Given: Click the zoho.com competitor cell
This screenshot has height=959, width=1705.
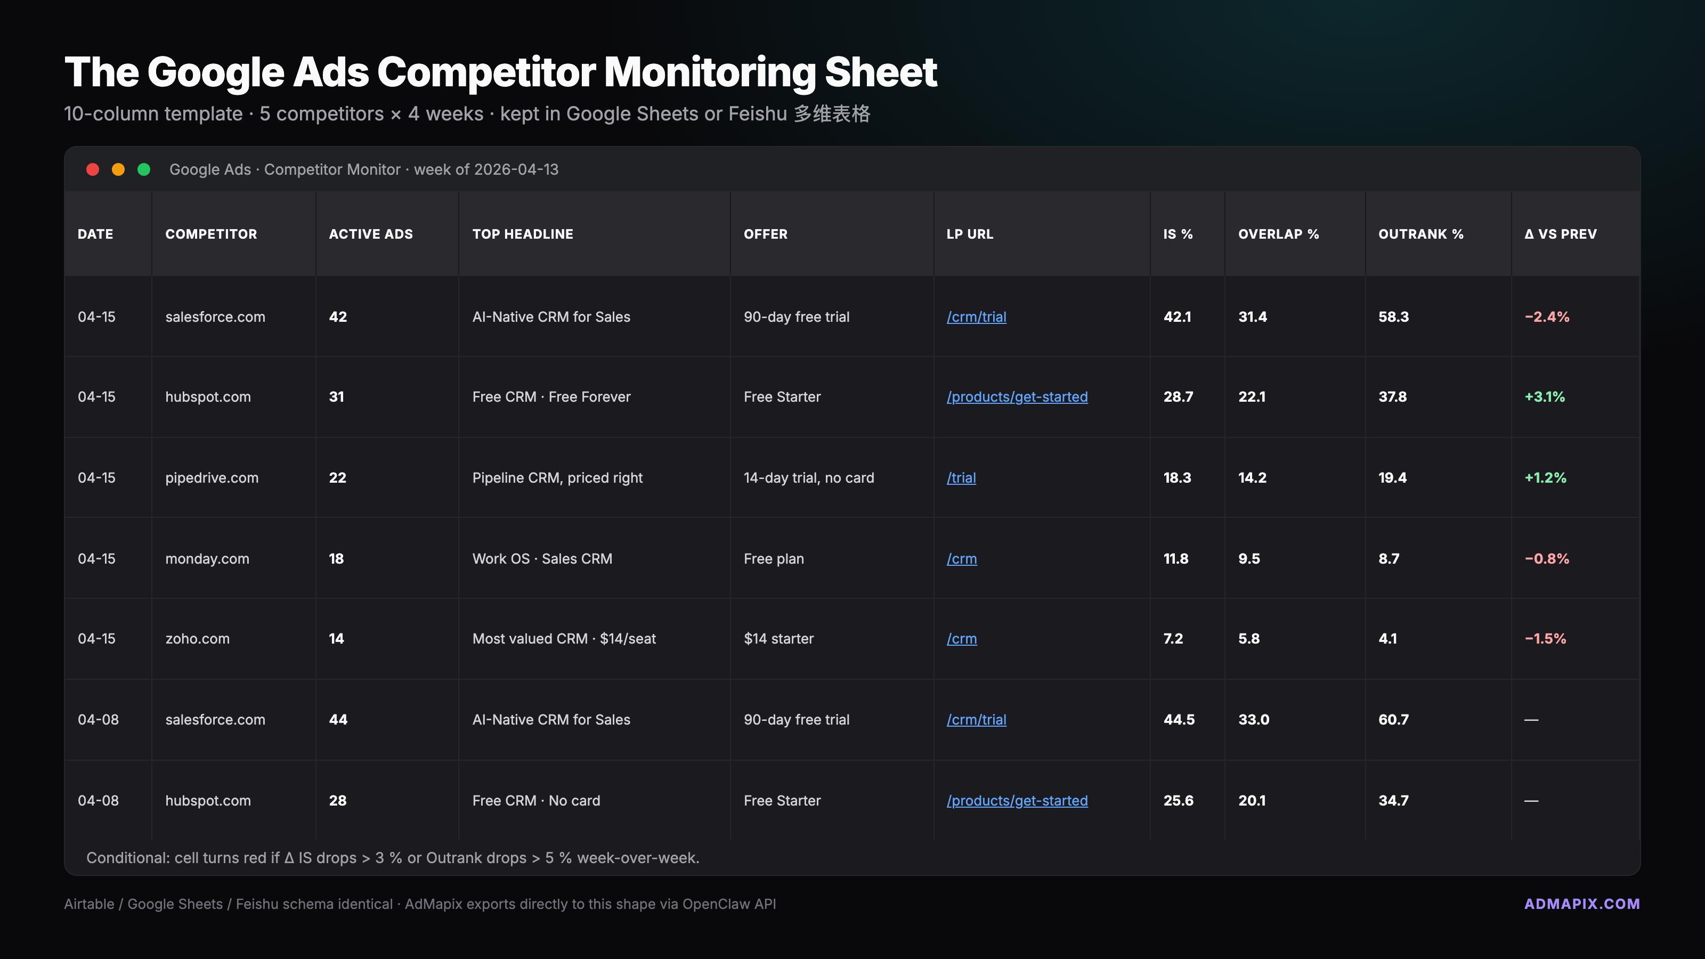Looking at the screenshot, I should pos(197,639).
